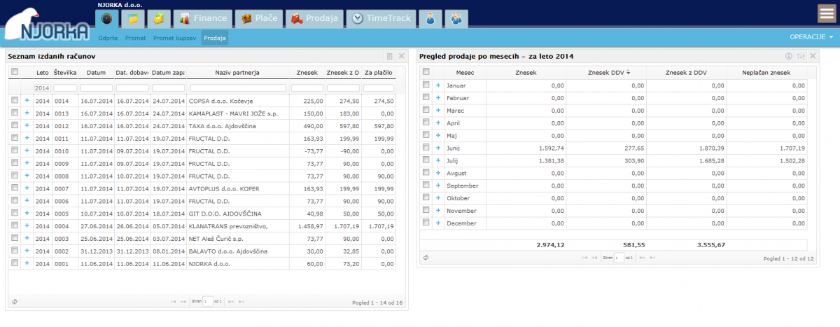840x327 pixels.
Task: Expand the Julij row with plus icon
Action: 438,160
